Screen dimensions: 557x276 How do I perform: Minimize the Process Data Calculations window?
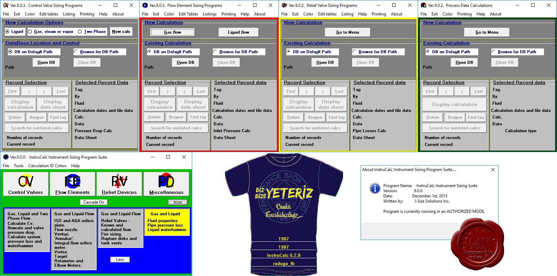[517, 5]
